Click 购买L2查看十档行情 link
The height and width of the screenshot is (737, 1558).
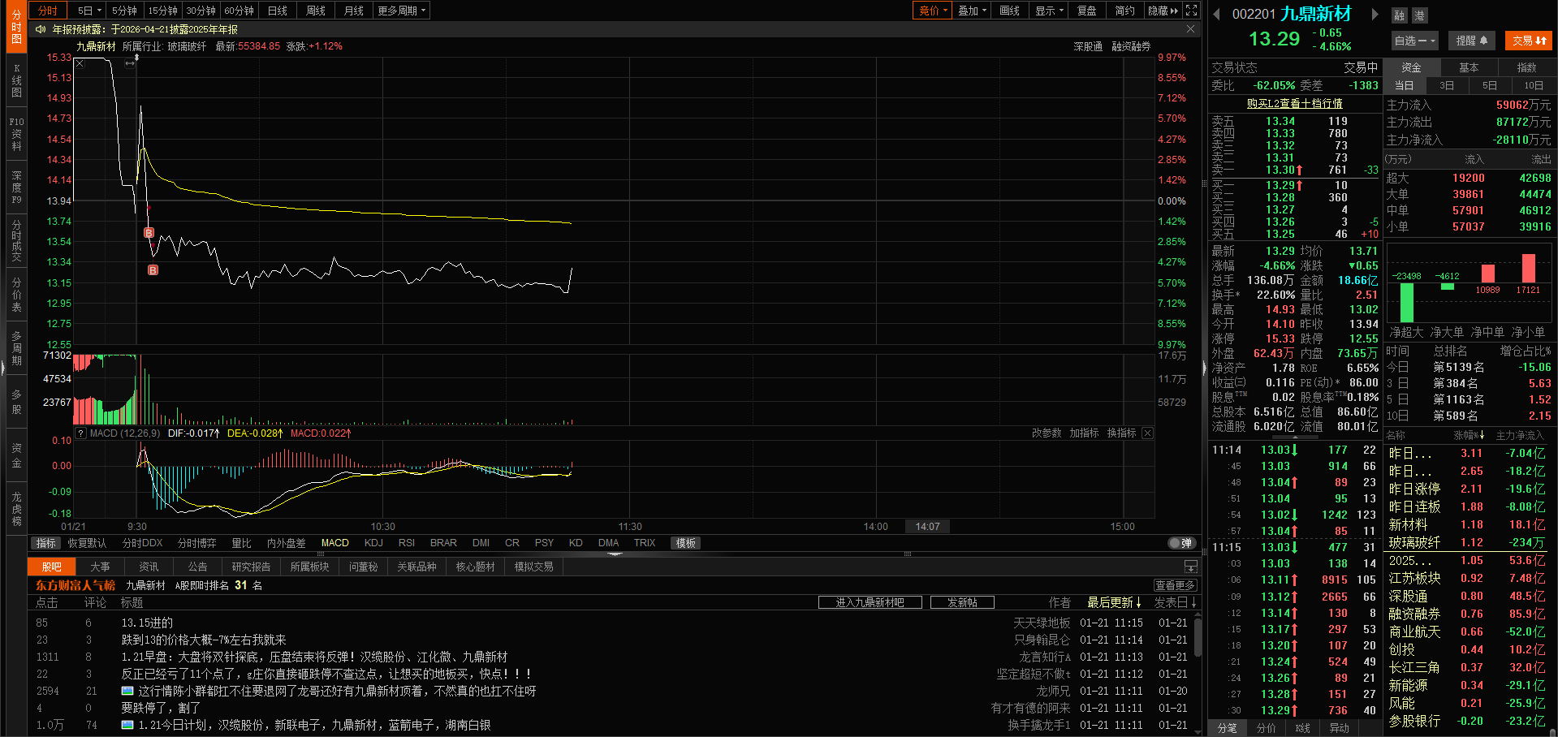click(x=1294, y=103)
